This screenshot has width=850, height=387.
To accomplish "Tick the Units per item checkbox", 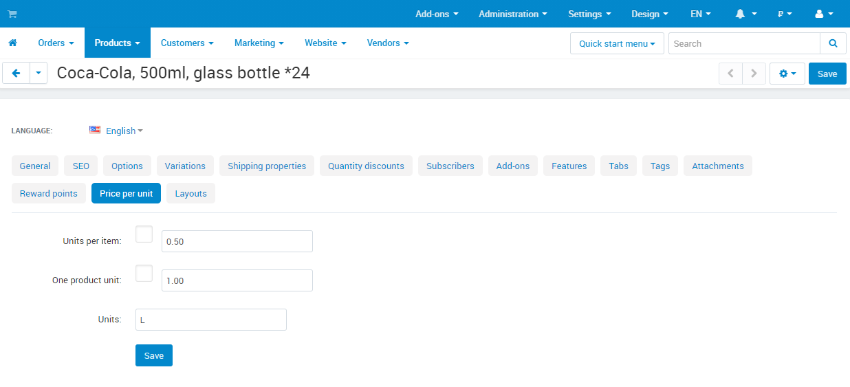I will point(144,234).
